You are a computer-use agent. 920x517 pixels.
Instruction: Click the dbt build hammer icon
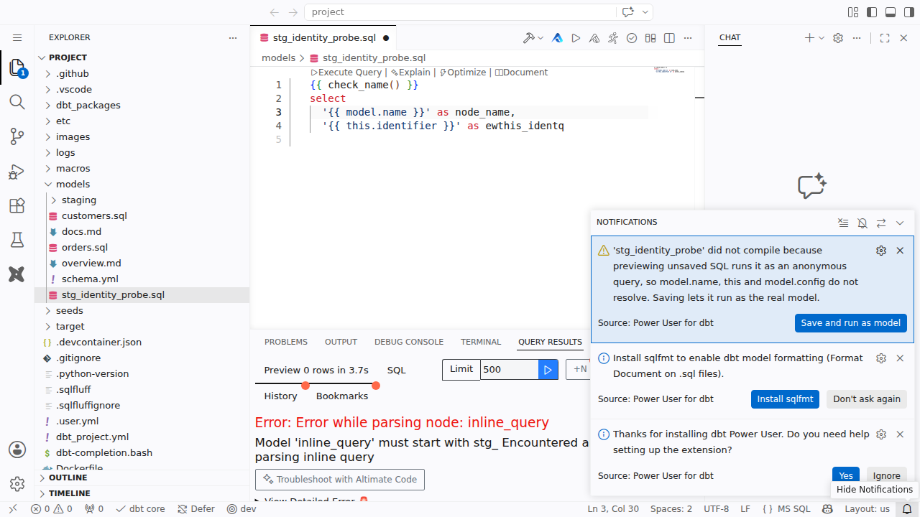click(528, 38)
